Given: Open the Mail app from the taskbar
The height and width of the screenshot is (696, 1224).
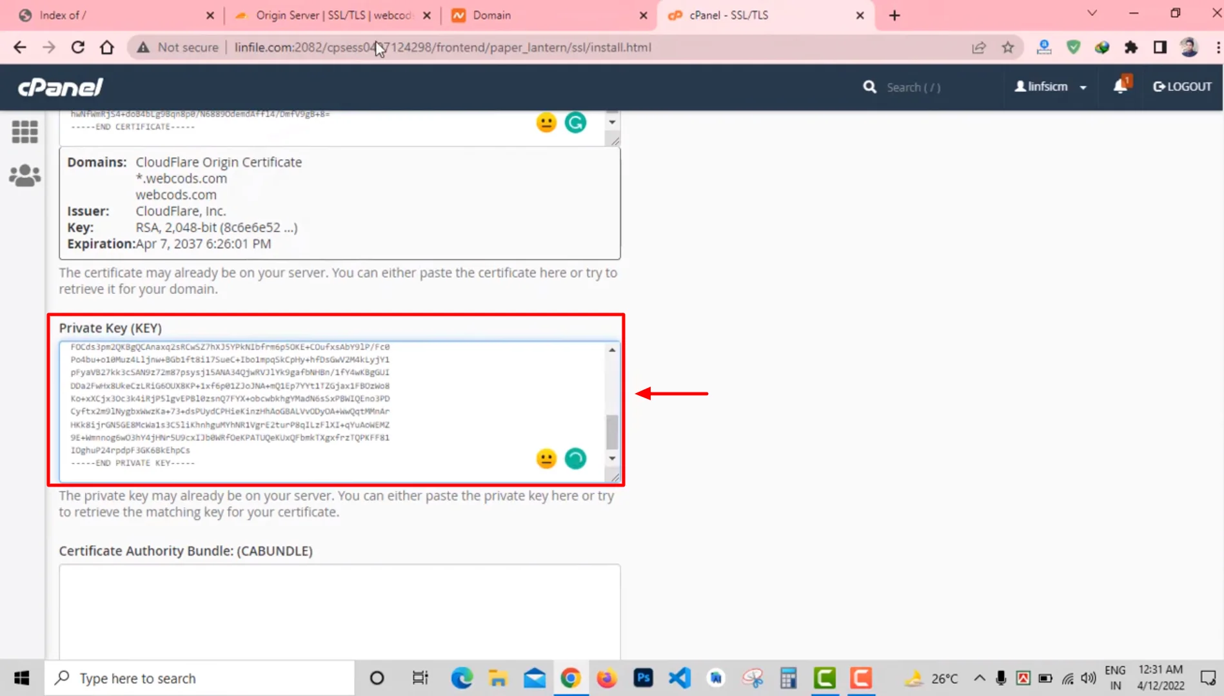Looking at the screenshot, I should coord(534,678).
